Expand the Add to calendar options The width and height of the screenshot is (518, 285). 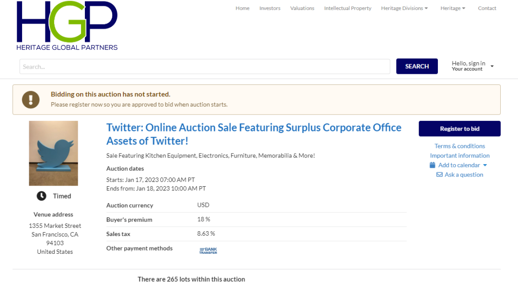click(485, 165)
